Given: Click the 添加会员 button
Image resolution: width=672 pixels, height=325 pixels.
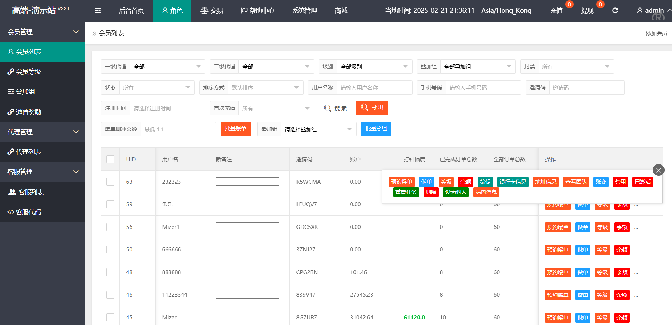Looking at the screenshot, I should (656, 33).
